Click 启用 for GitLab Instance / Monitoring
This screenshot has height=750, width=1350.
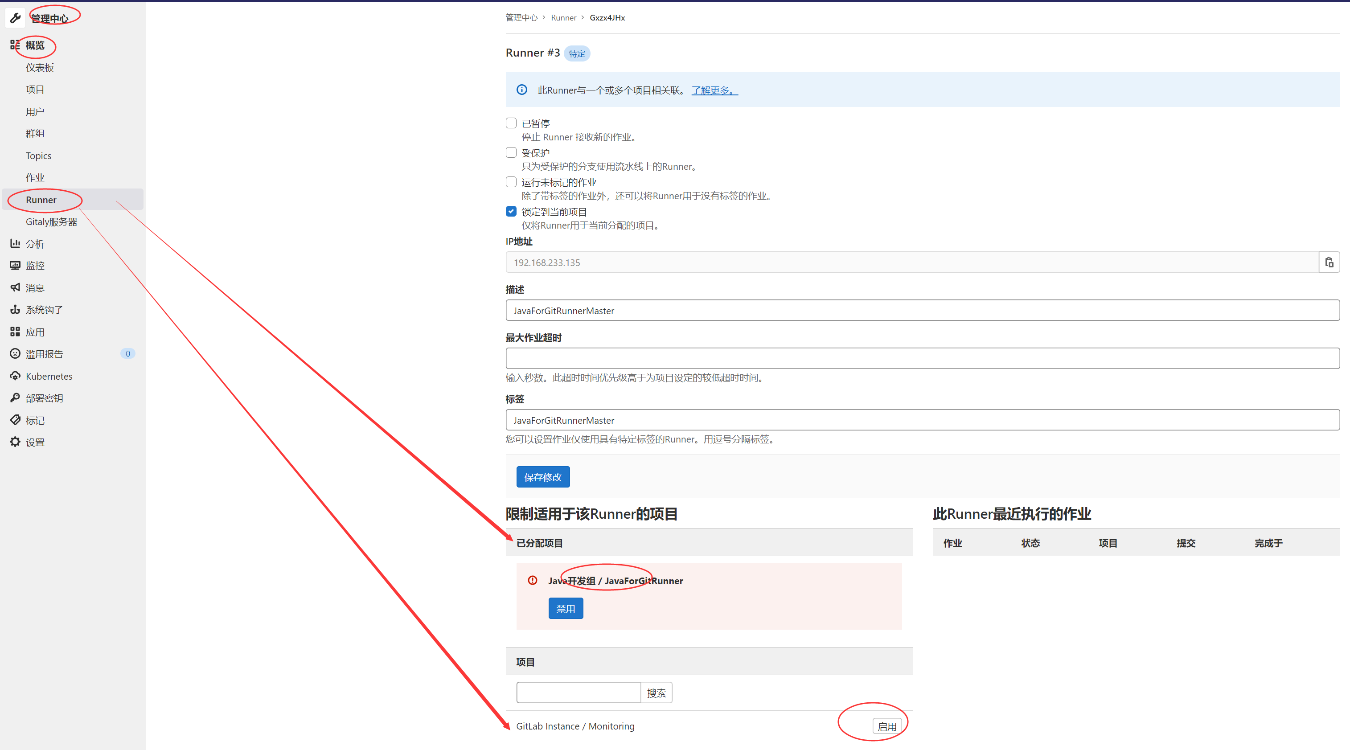887,726
